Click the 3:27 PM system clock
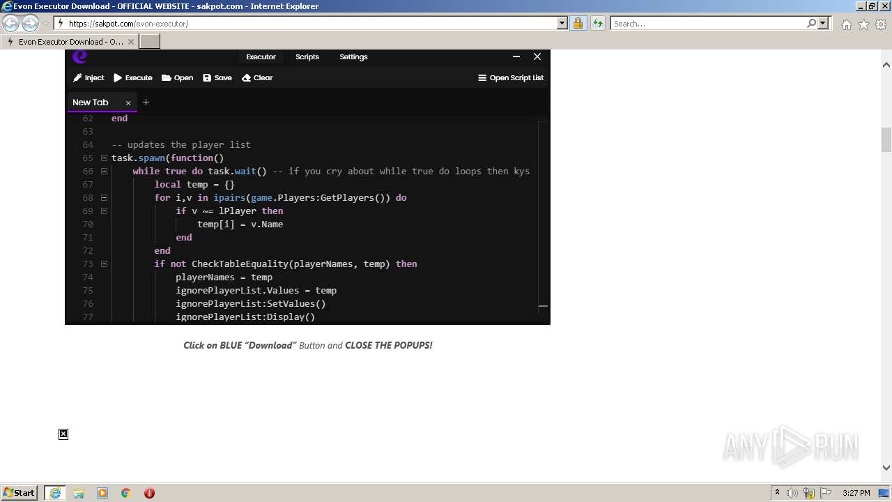 click(856, 493)
